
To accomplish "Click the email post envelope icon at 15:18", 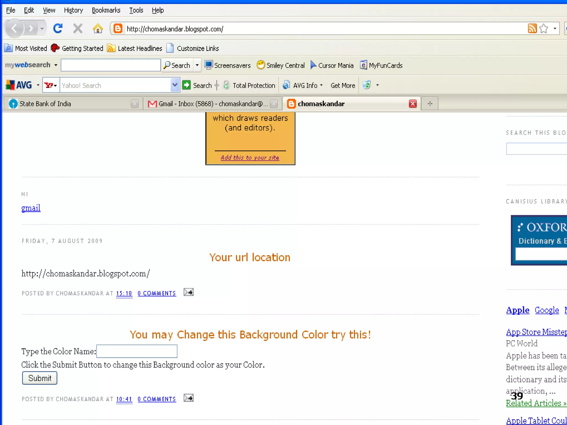I will point(189,292).
